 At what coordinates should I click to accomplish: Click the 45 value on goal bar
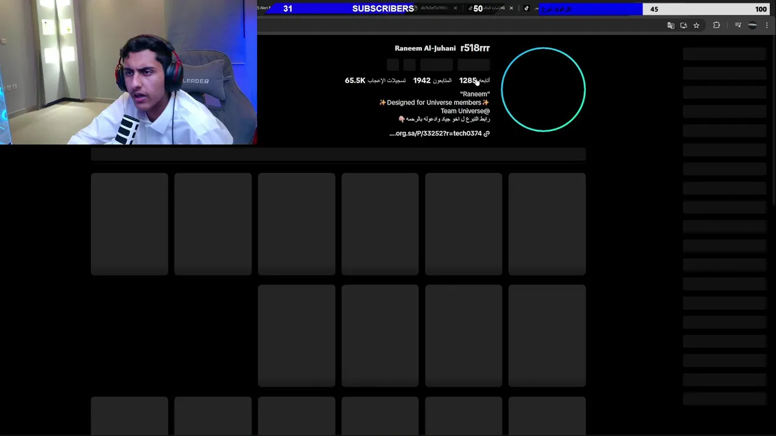pos(654,9)
